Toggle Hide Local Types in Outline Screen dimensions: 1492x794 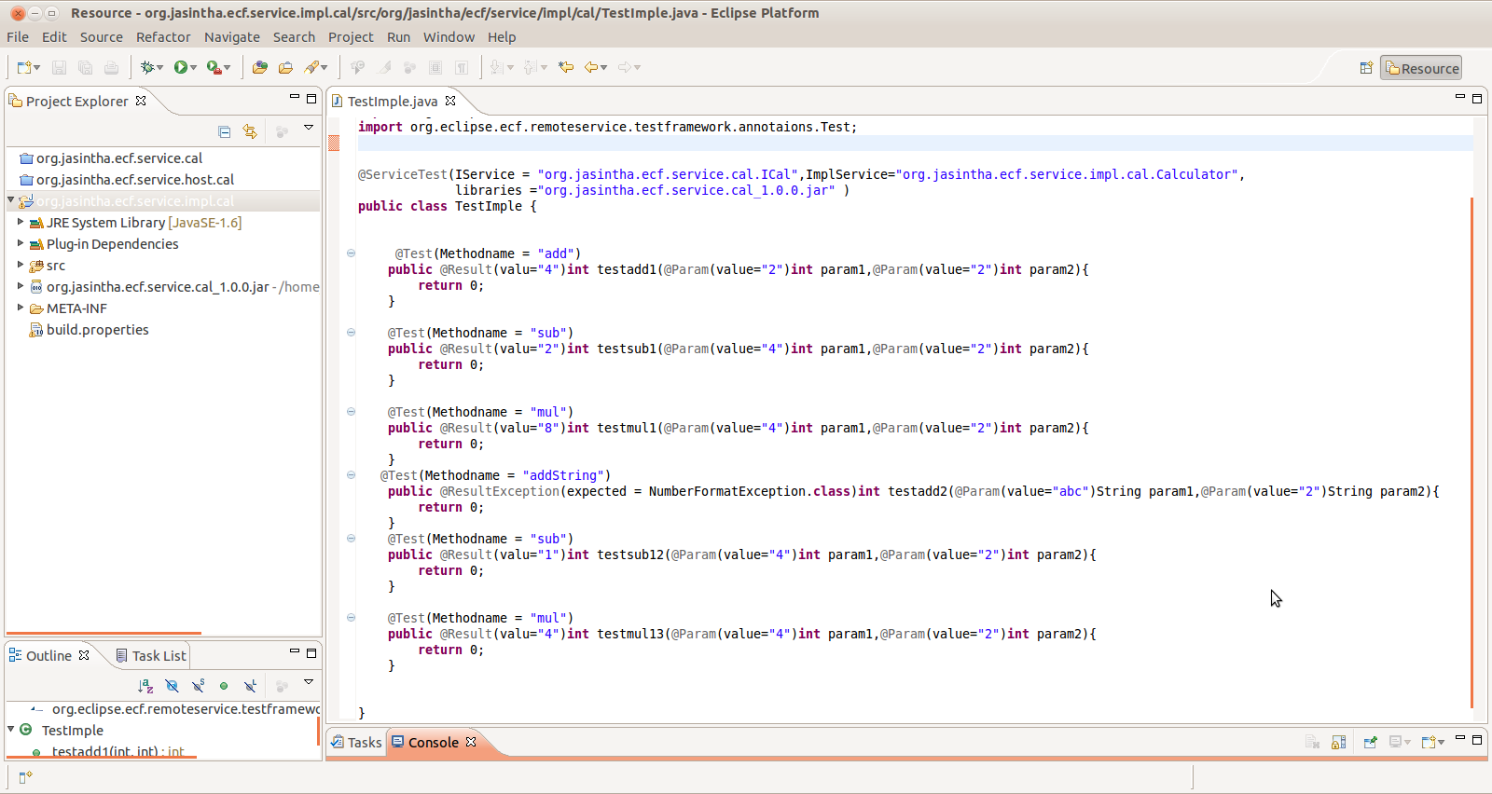250,686
